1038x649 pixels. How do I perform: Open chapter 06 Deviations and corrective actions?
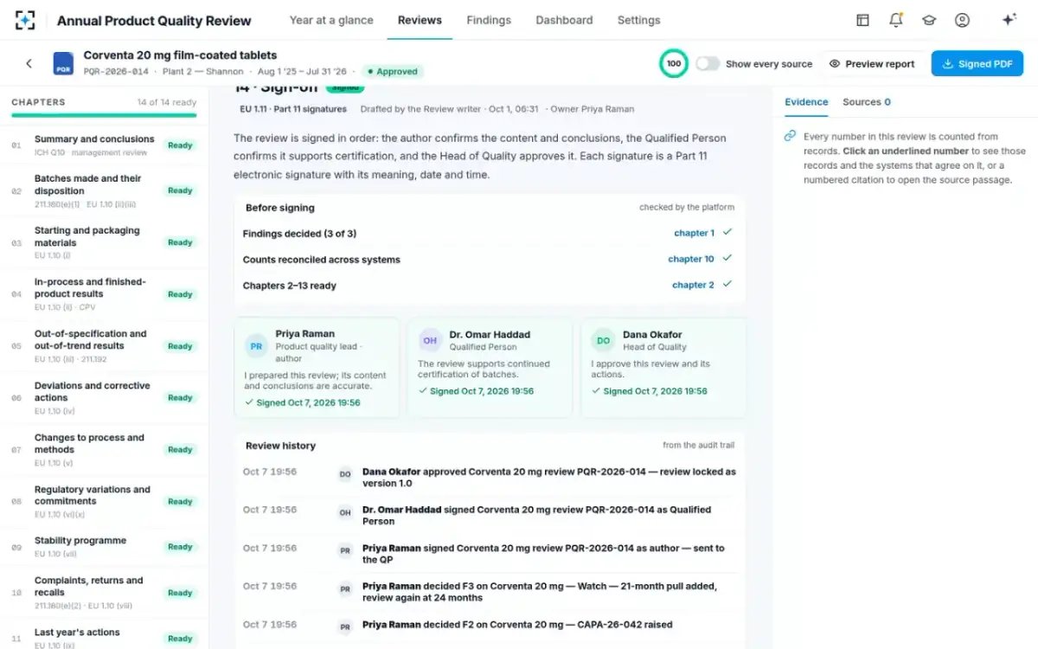(104, 398)
